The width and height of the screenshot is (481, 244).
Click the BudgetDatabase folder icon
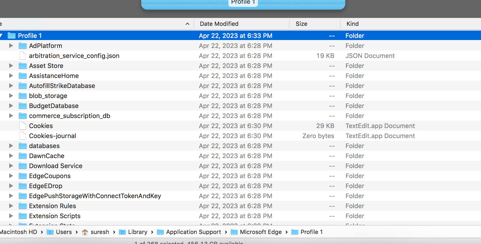point(23,106)
